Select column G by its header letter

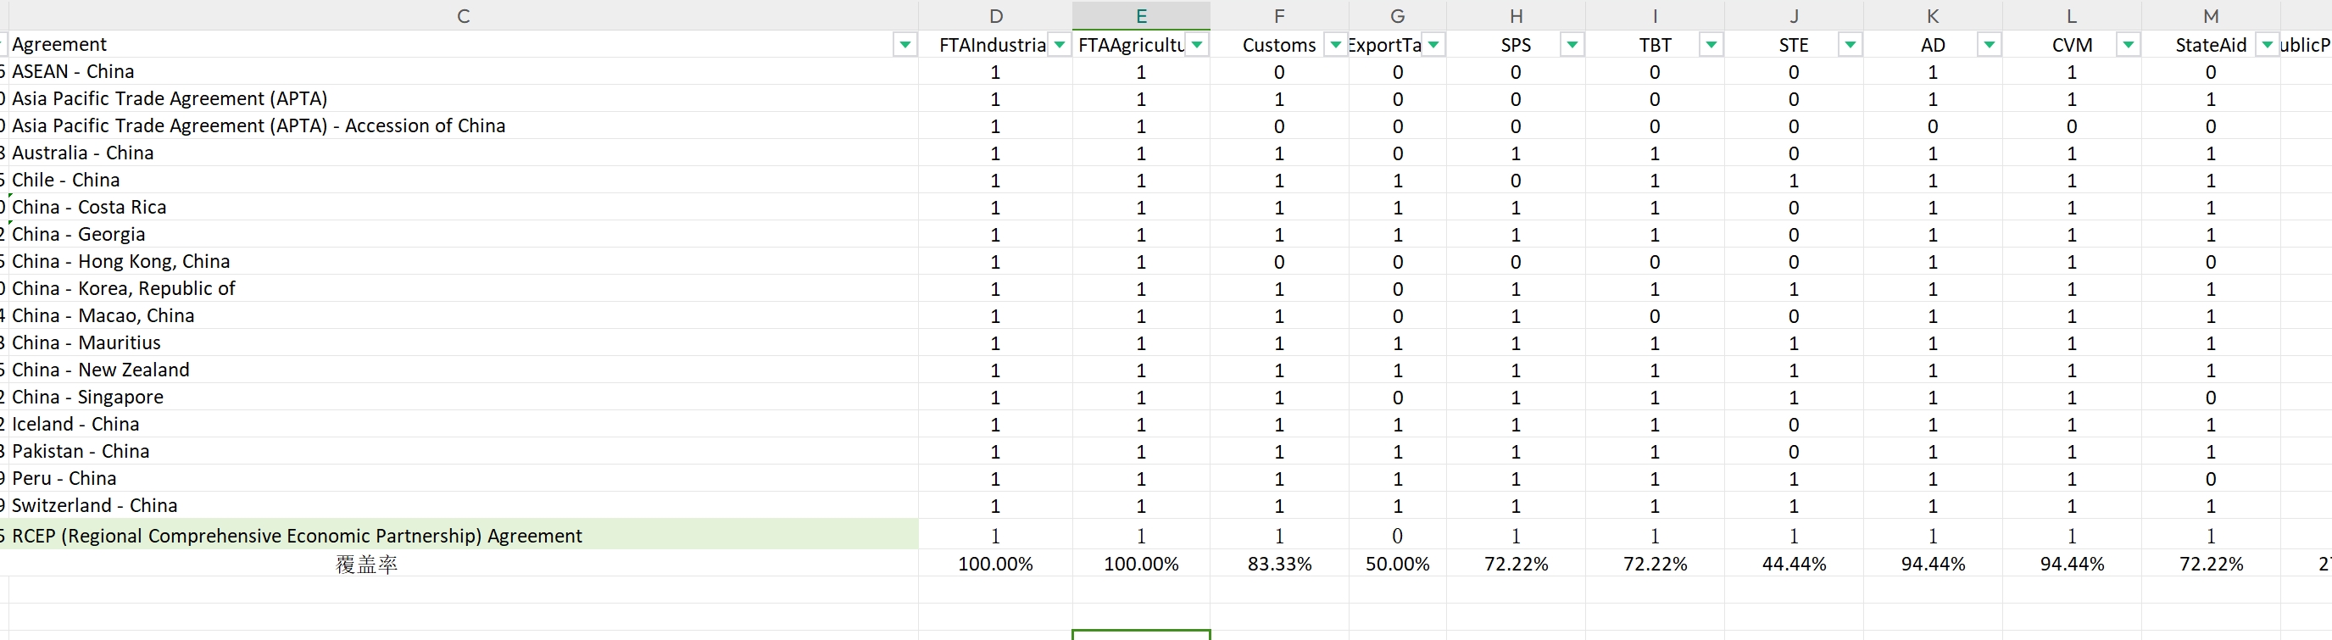(1398, 15)
